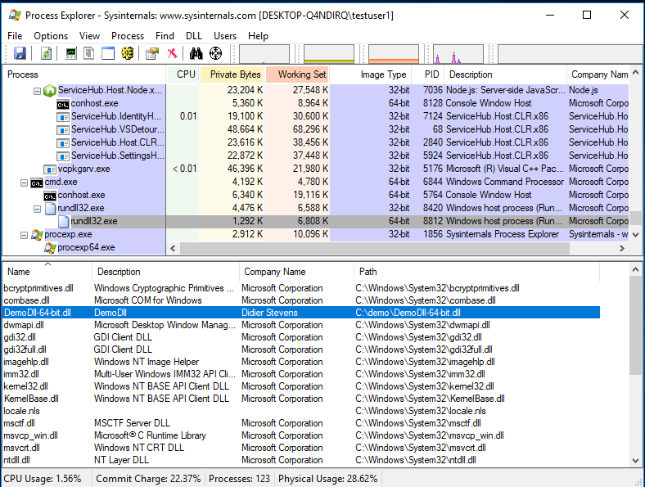Viewport: 645px width, 487px height.
Task: Click the crosshair Find Window's Process icon
Action: [216, 53]
